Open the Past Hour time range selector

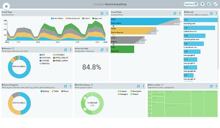pyautogui.click(x=191, y=4)
